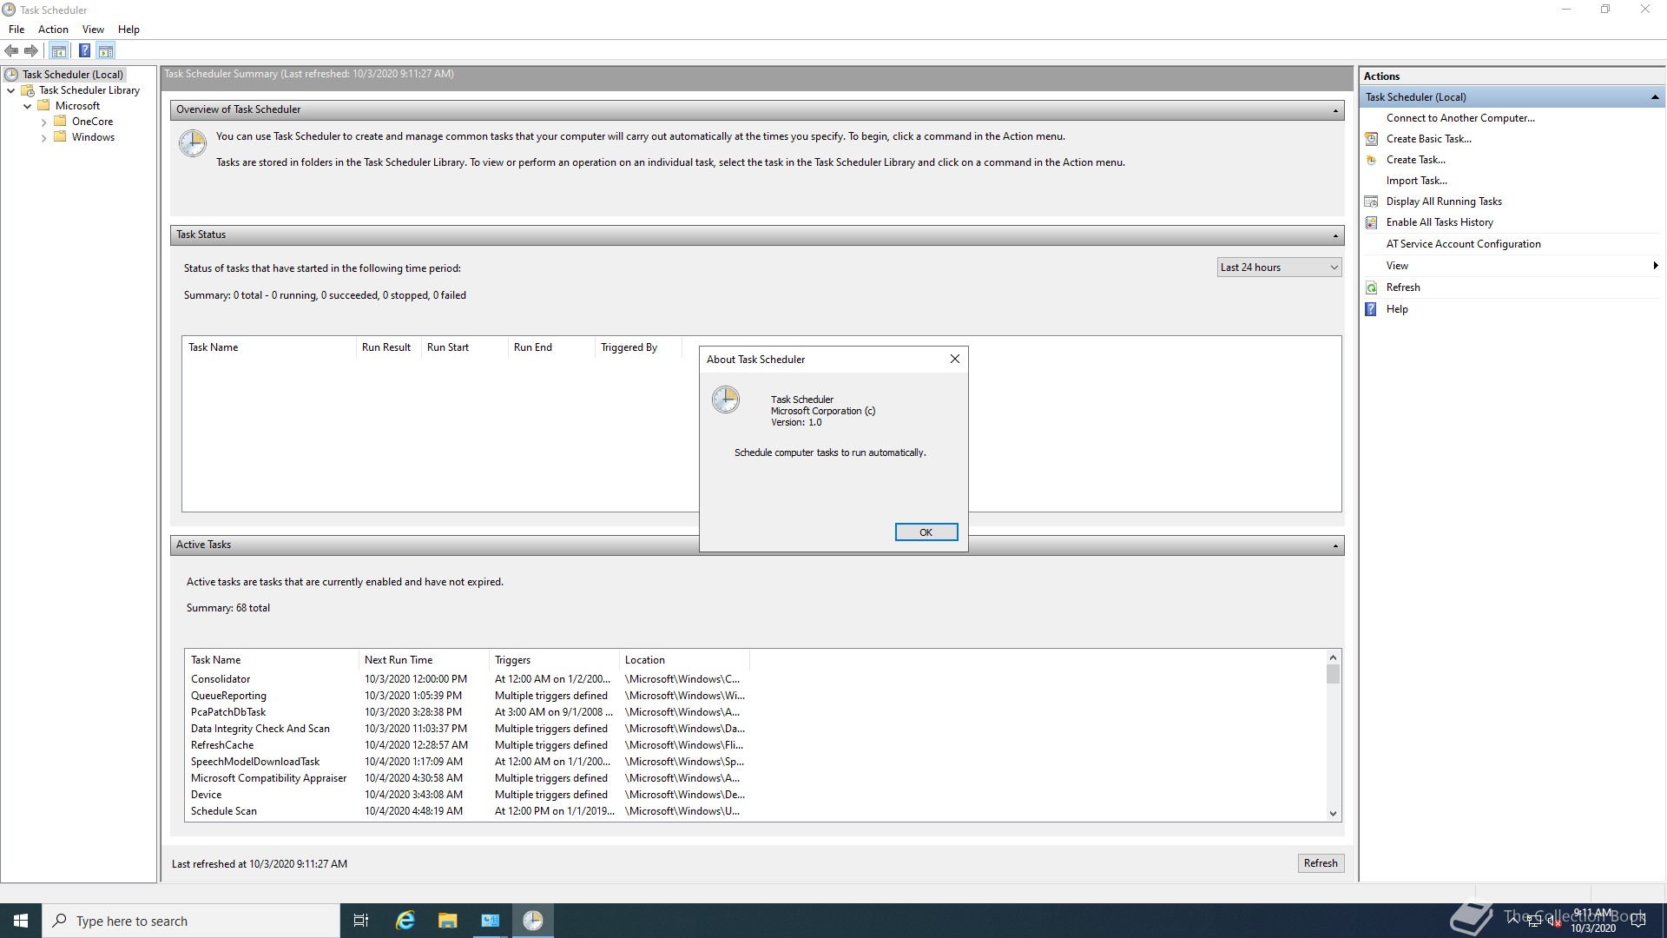Screen dimensions: 1667x938
Task: Click Show/Hide Action Pane toolbar icon
Action: [106, 50]
